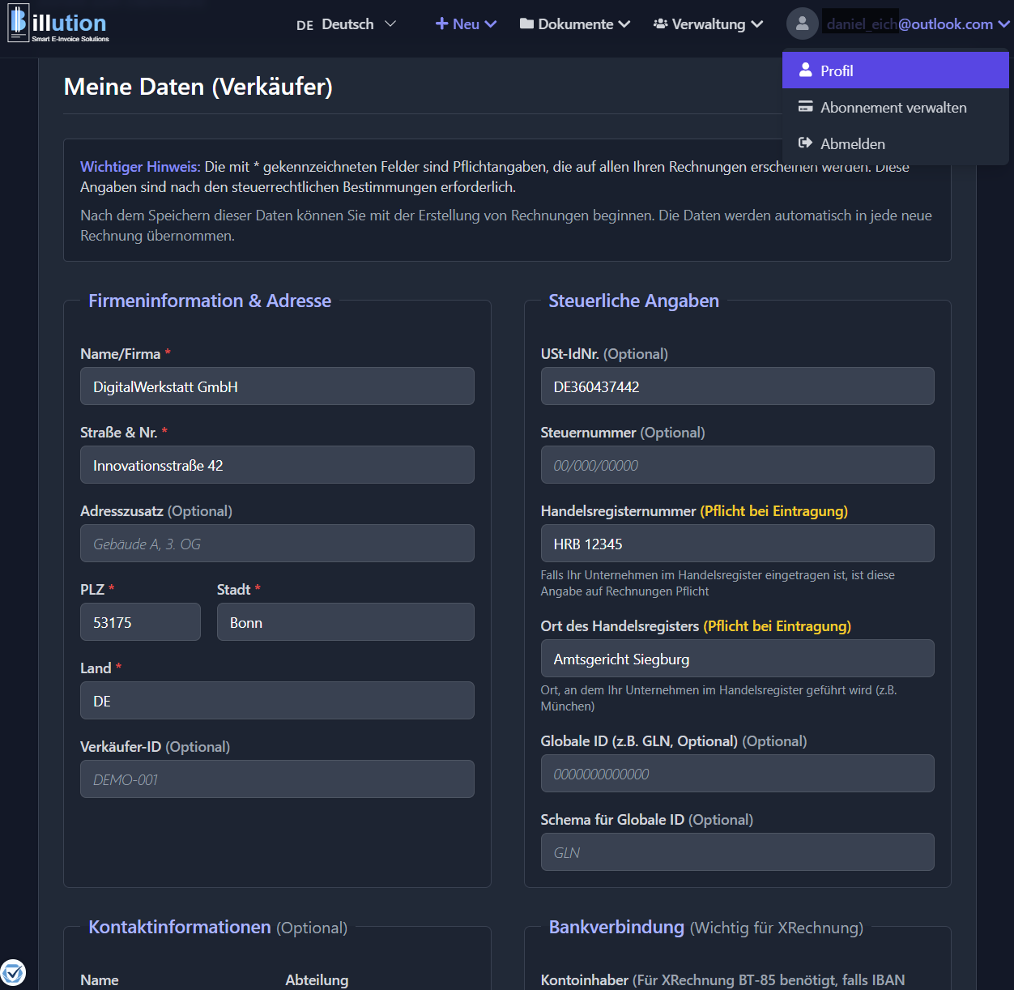Click the Wichtiger Hinweis text
1014x990 pixels.
140,167
